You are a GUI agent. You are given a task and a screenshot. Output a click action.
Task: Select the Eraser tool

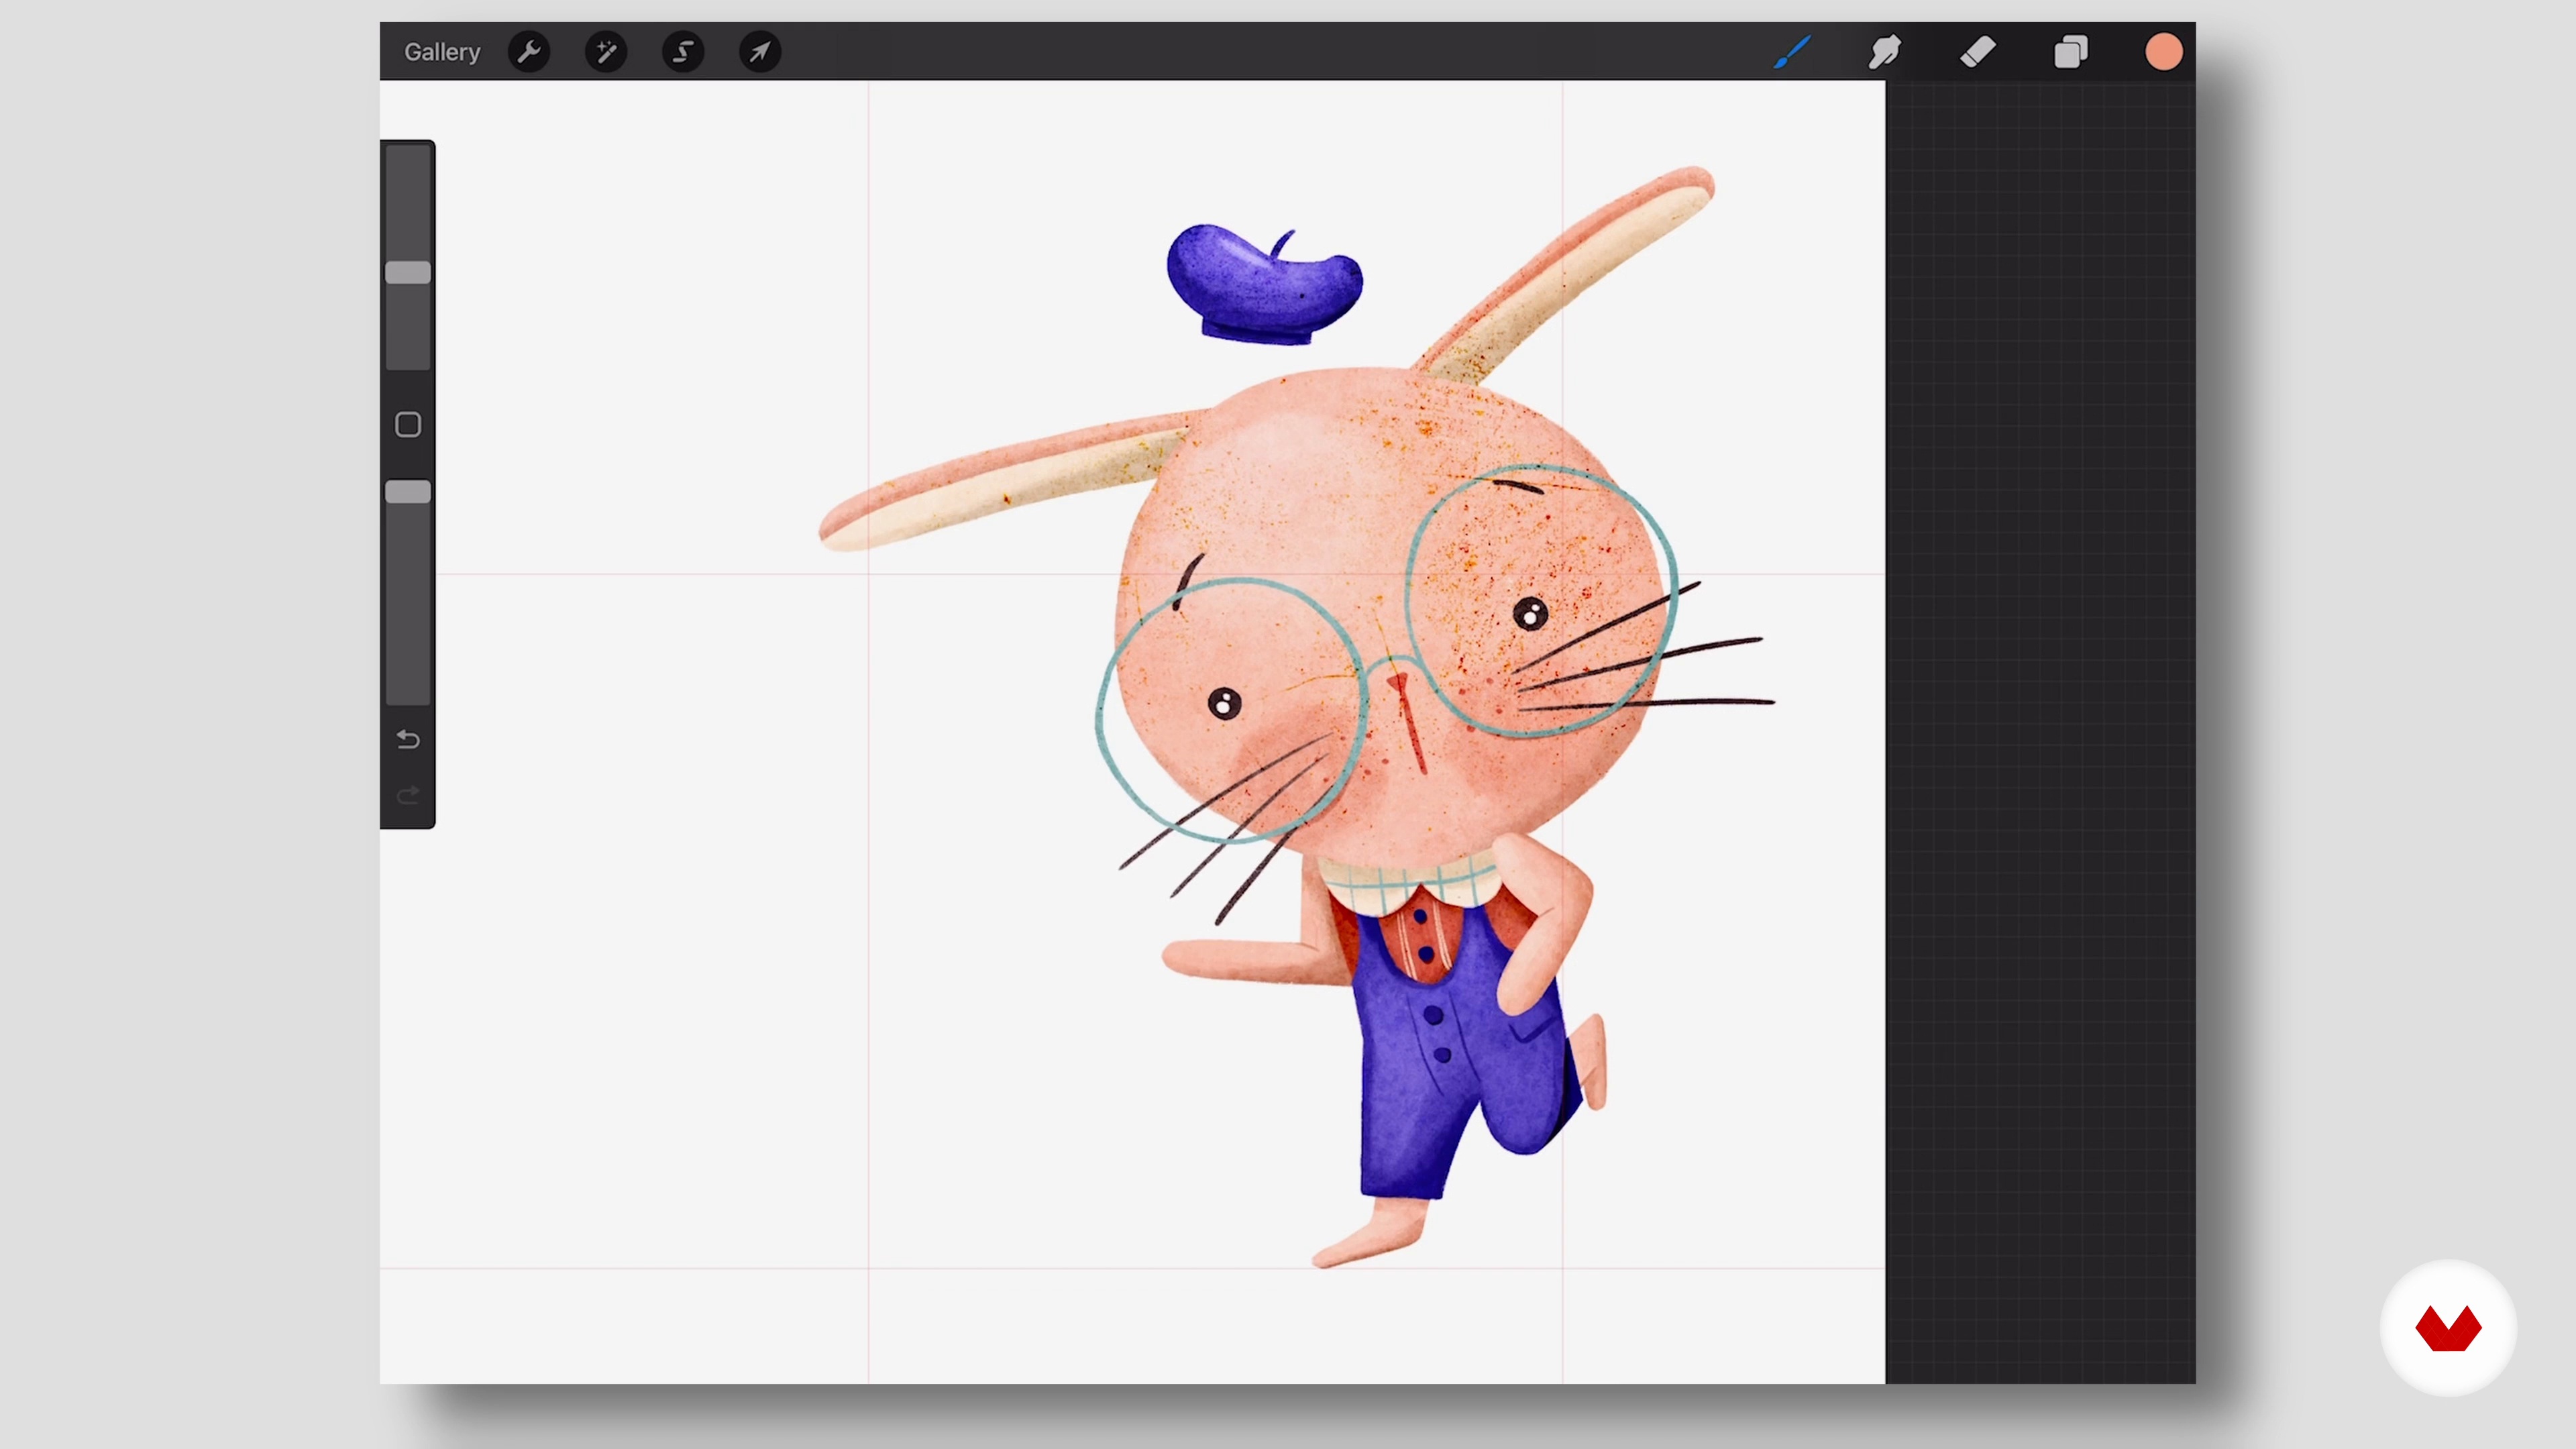click(1978, 52)
